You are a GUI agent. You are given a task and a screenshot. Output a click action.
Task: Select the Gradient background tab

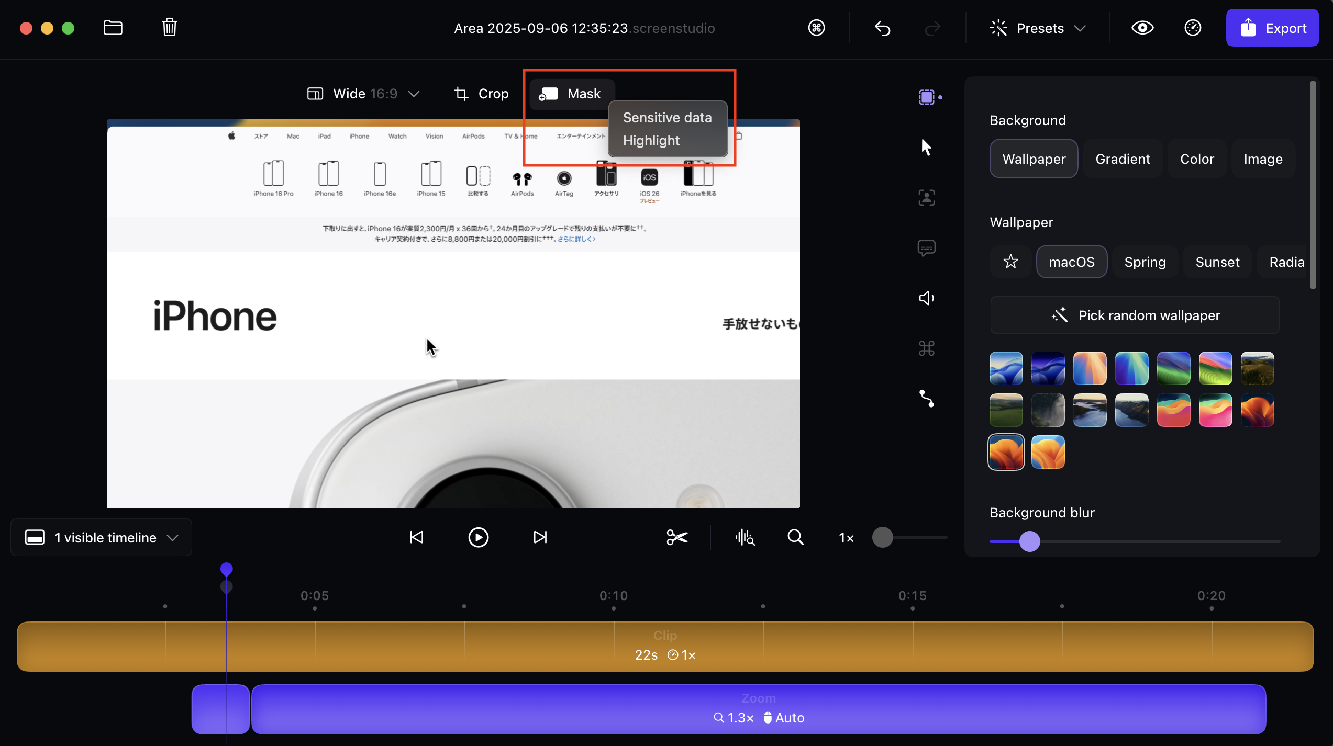(1123, 159)
